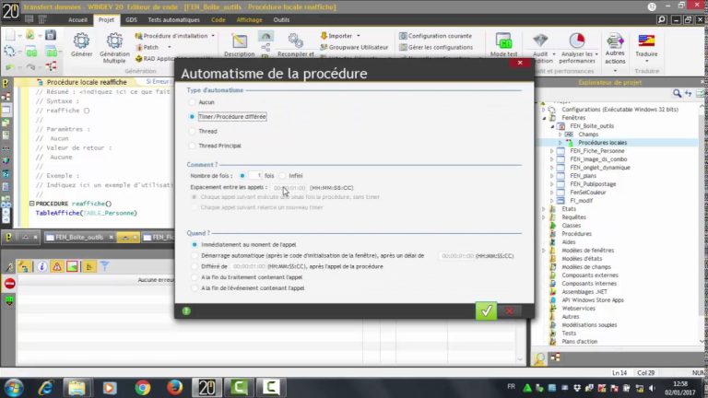Click the green help icon in dialog
708x398 pixels.
click(x=186, y=311)
